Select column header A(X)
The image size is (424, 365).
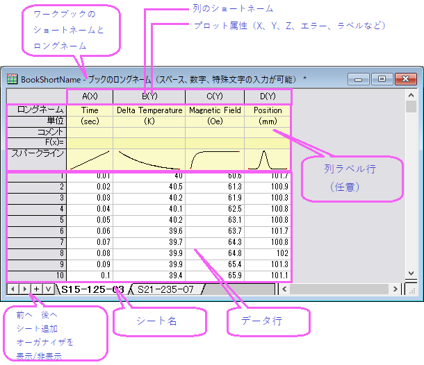coord(90,96)
